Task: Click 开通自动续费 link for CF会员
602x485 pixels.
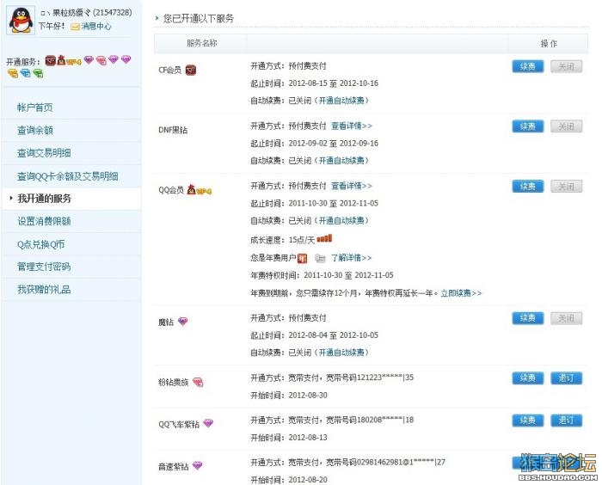Action: [341, 101]
